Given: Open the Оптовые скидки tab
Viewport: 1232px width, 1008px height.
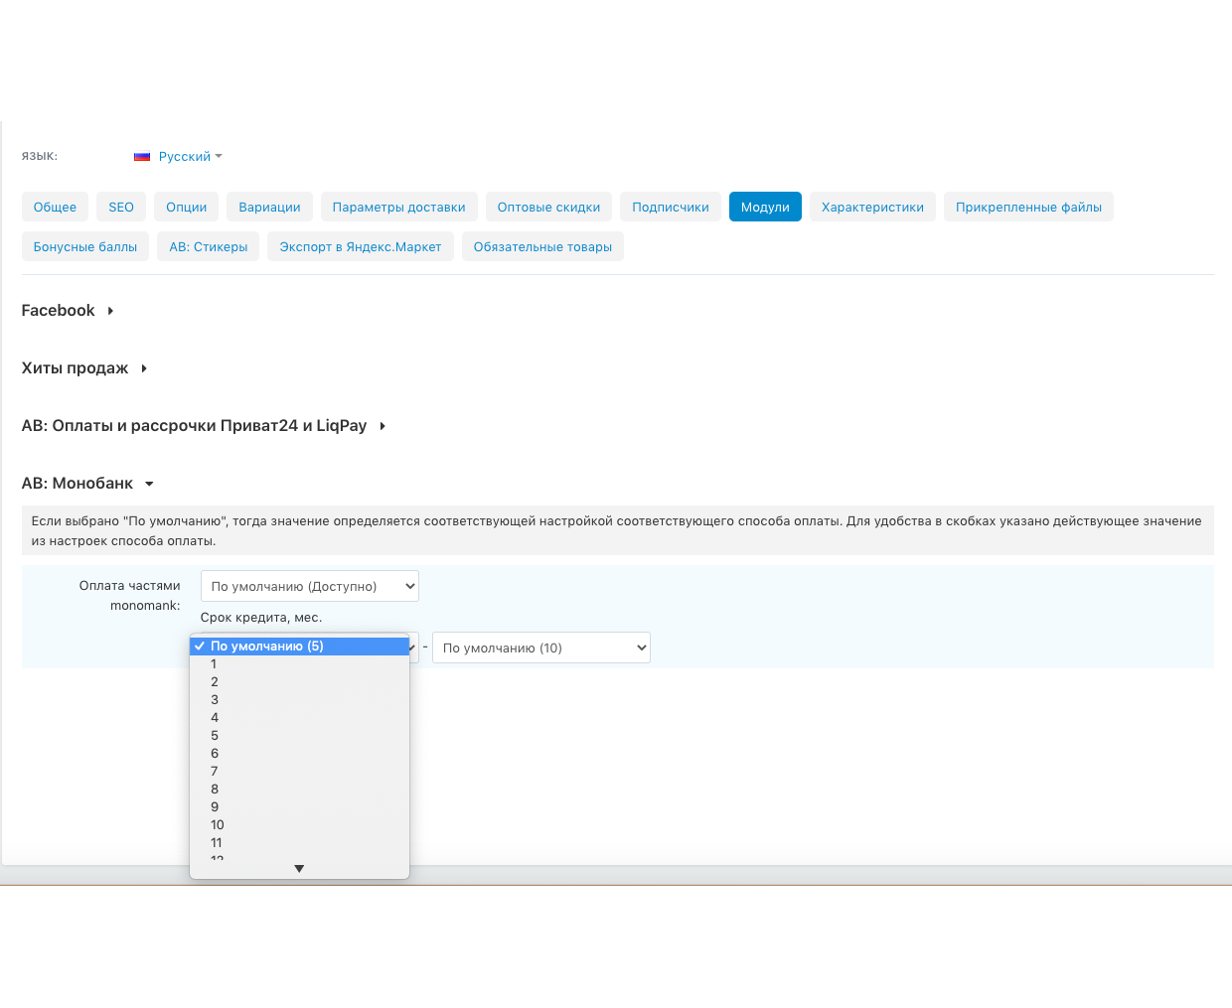Looking at the screenshot, I should [x=548, y=207].
